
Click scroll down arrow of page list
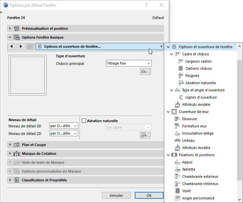coord(239,200)
